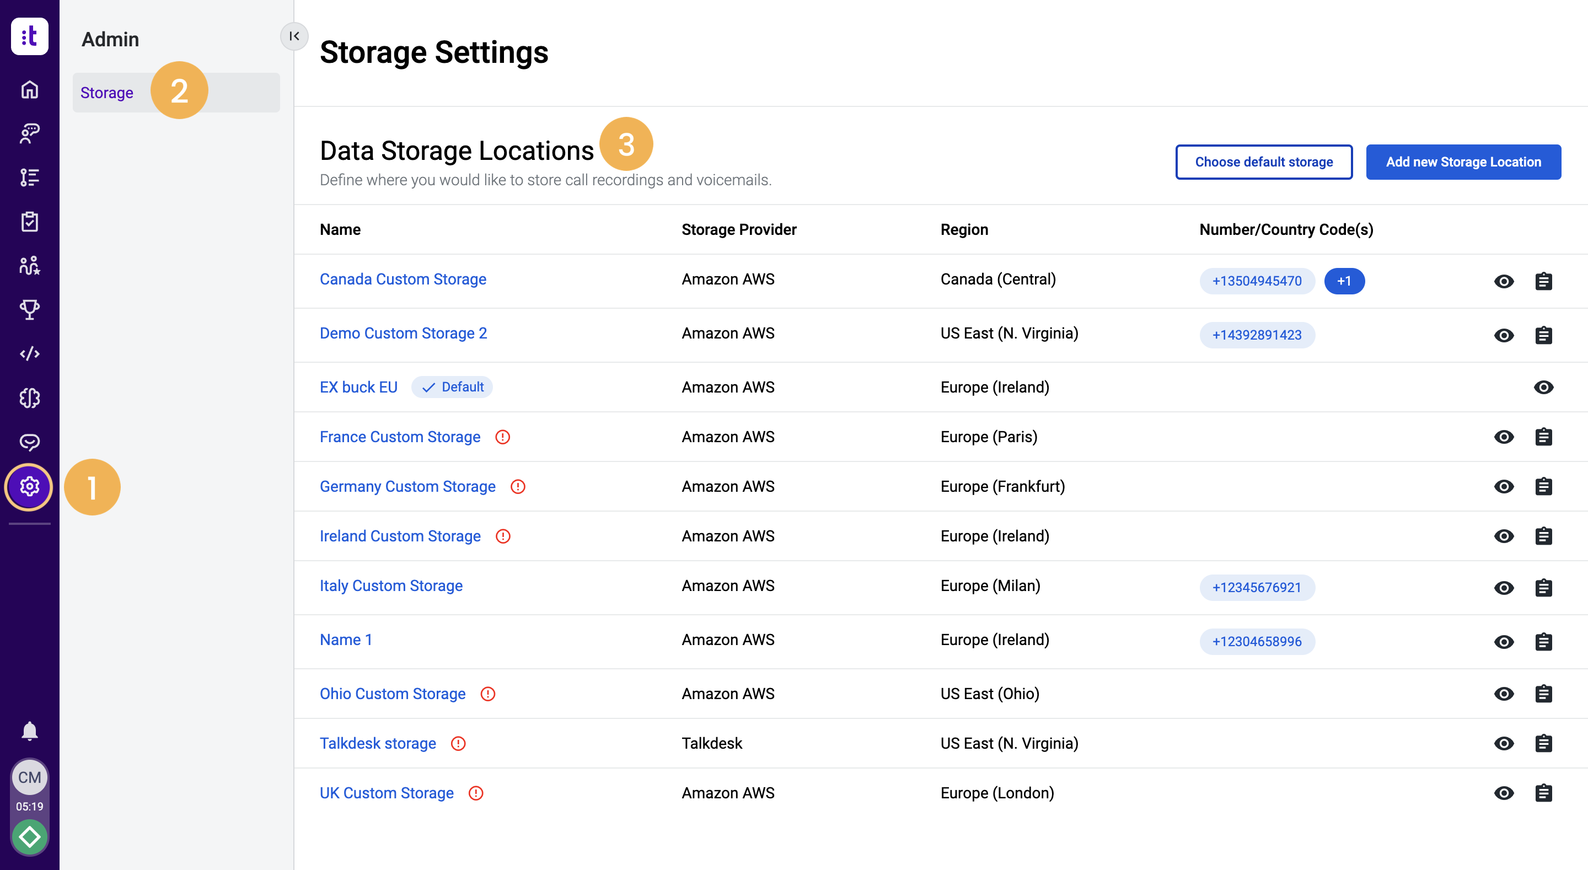Image resolution: width=1588 pixels, height=870 pixels.
Task: Click the eye icon for Ohio Custom Storage
Action: coord(1504,694)
